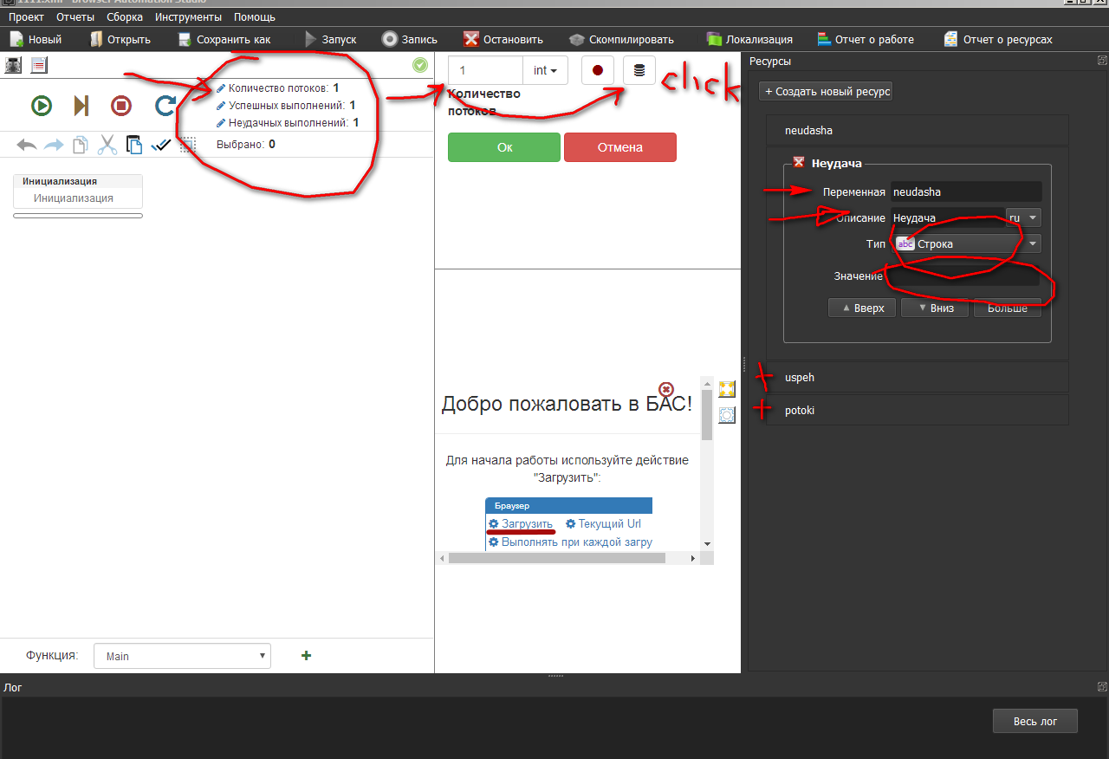
Task: Click 'Скомпилировать' toolbar button
Action: [x=622, y=39]
